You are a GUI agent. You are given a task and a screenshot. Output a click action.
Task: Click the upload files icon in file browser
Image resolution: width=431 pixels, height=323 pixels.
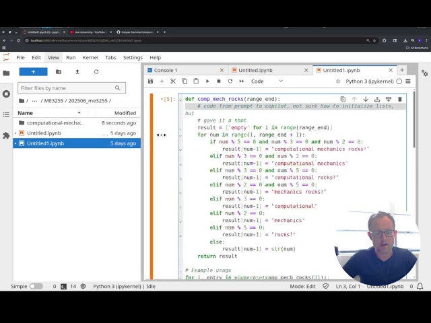pos(77,71)
